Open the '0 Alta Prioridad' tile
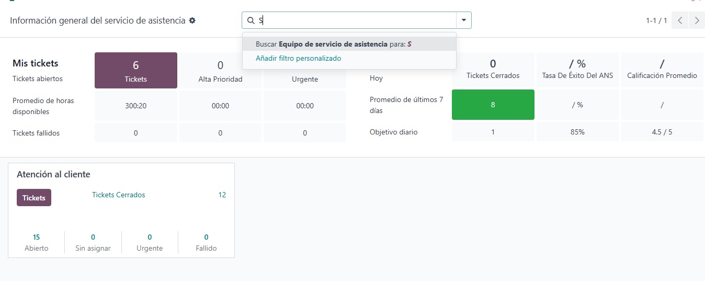 click(220, 70)
